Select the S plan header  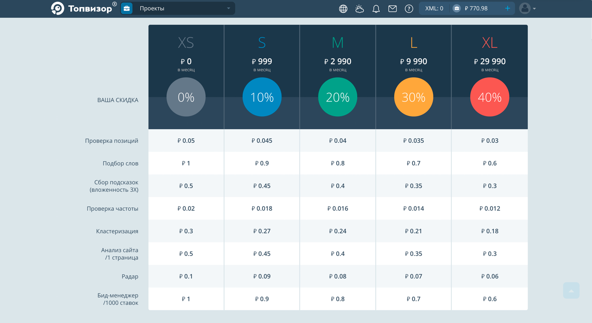[262, 42]
